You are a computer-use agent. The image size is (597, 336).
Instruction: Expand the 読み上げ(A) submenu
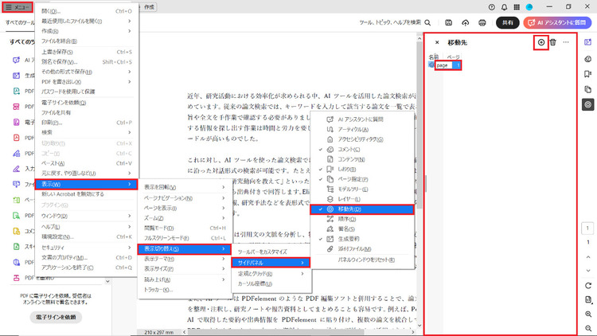coord(185,279)
